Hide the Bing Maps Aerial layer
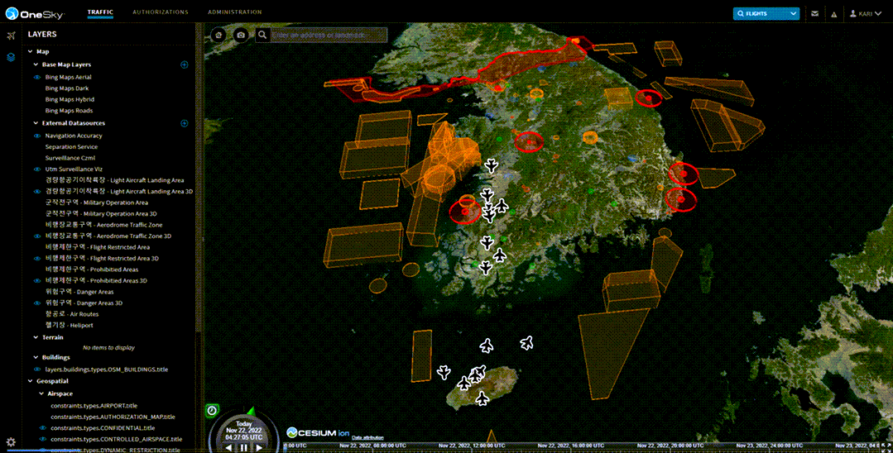The width and height of the screenshot is (893, 453). 37,77
